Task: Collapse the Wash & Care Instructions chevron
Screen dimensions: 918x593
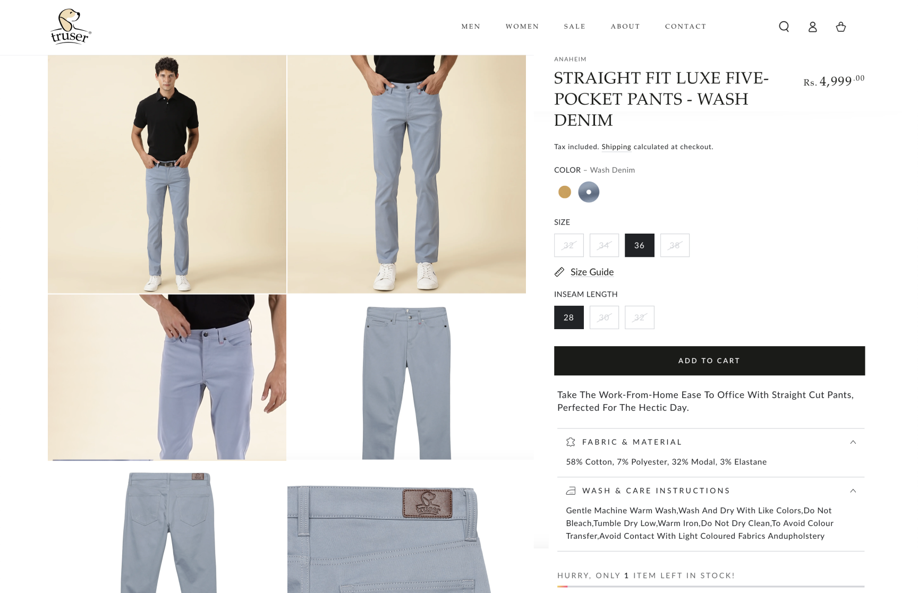Action: tap(853, 491)
